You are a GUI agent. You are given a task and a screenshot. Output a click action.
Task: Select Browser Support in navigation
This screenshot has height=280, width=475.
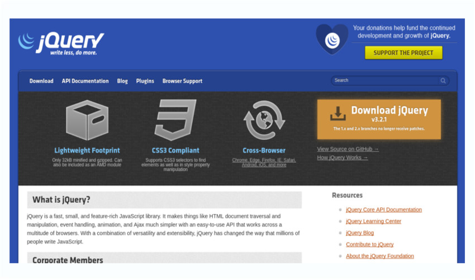(182, 81)
